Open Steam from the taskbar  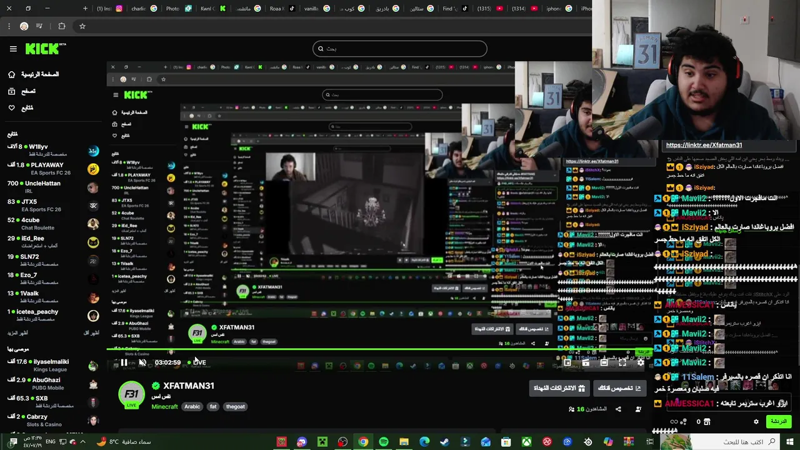(445, 442)
